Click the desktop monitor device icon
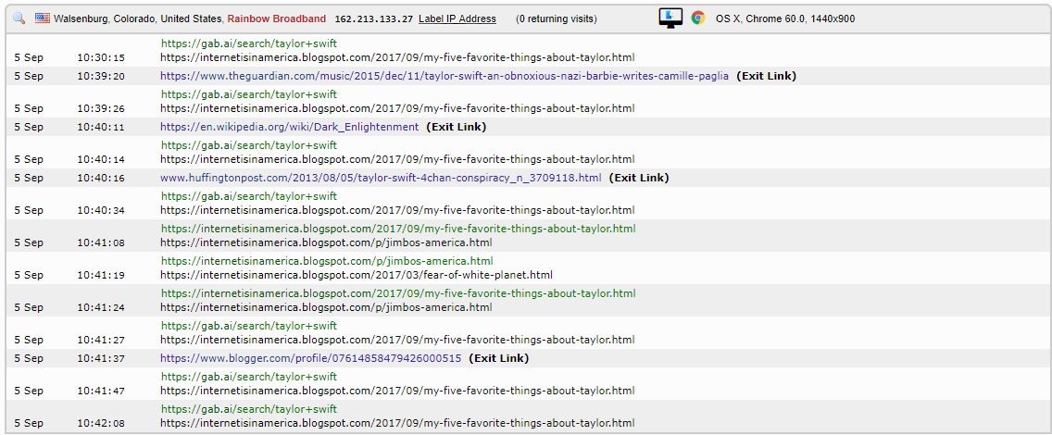Viewport: 1052px width, 435px height. [670, 19]
